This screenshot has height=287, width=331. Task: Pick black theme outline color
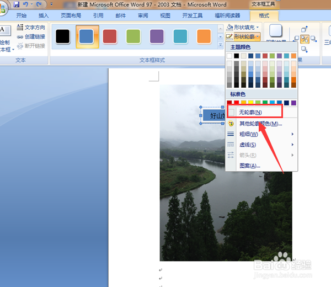click(x=237, y=56)
